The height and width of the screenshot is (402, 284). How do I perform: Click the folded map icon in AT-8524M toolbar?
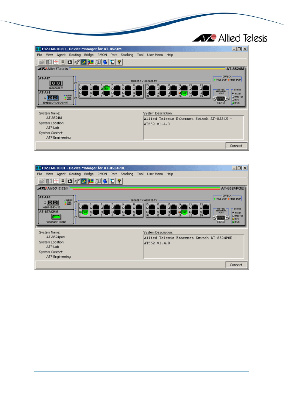(98, 62)
